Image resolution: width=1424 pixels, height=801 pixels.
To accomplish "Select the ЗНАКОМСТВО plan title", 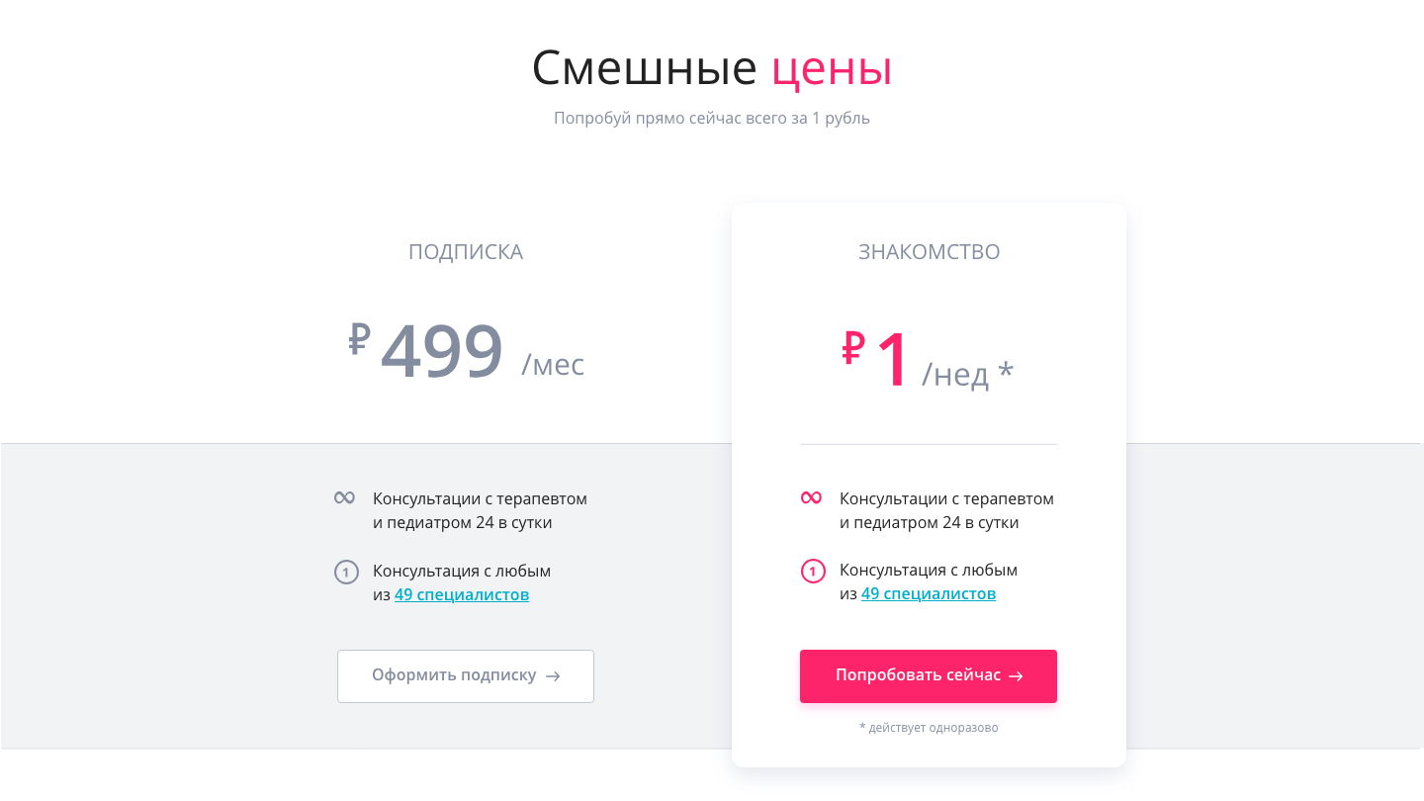I will [x=929, y=252].
